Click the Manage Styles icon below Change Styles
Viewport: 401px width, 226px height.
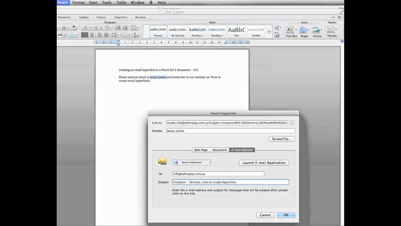point(277,35)
